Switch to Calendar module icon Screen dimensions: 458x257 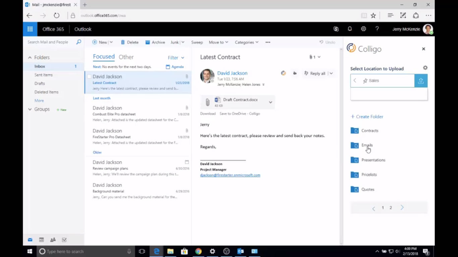pyautogui.click(x=42, y=240)
